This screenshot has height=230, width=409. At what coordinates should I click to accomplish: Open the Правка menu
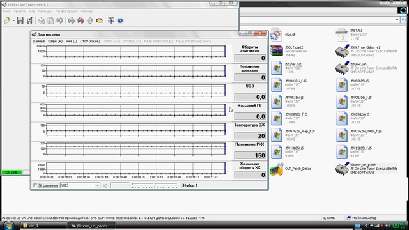(x=20, y=11)
